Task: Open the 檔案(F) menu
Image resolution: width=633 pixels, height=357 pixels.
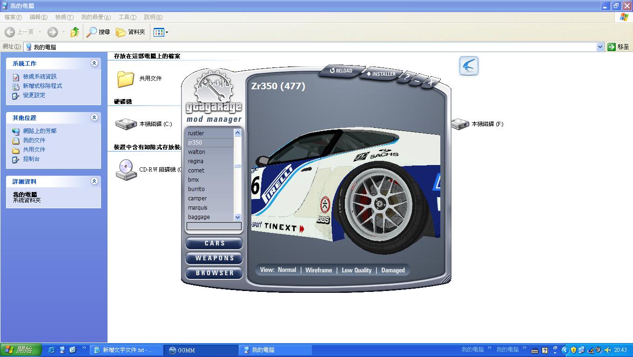Action: (x=13, y=17)
